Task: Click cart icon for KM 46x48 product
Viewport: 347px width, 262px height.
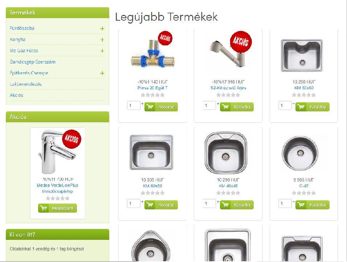Action: 225,205
